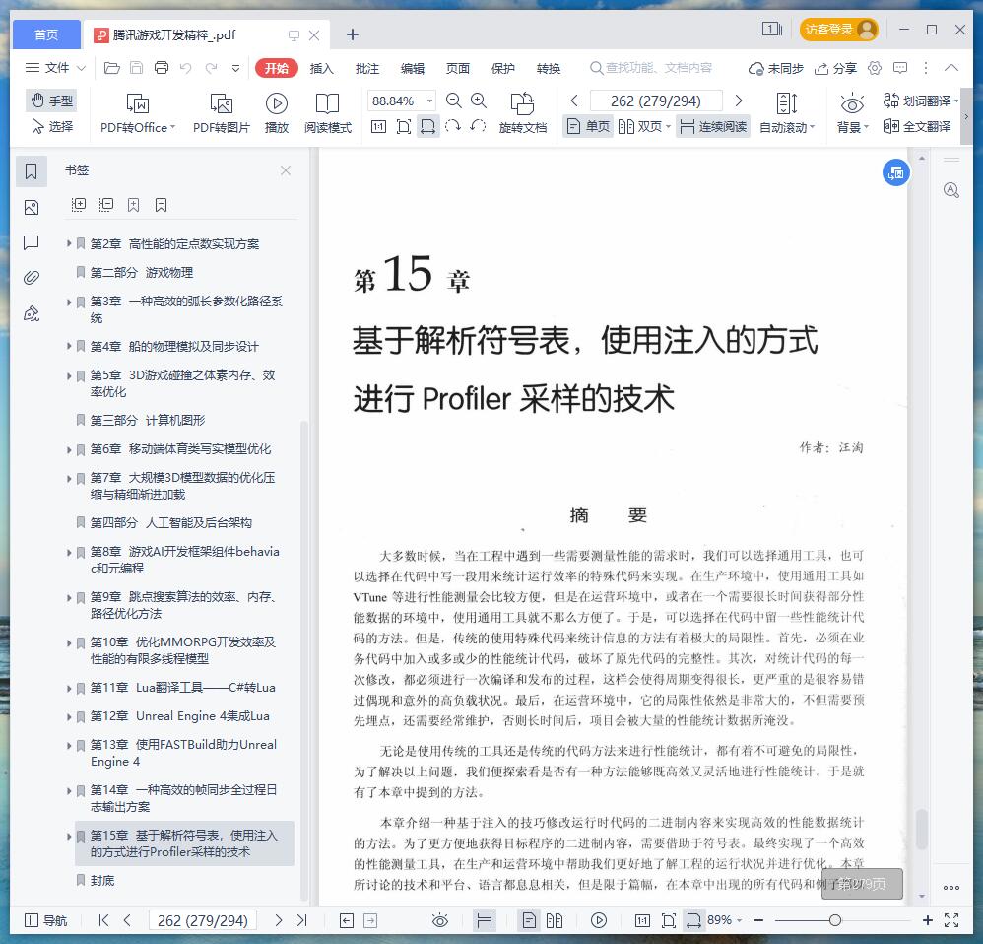This screenshot has height=944, width=983.
Task: Click the open file folder icon
Action: 112,68
